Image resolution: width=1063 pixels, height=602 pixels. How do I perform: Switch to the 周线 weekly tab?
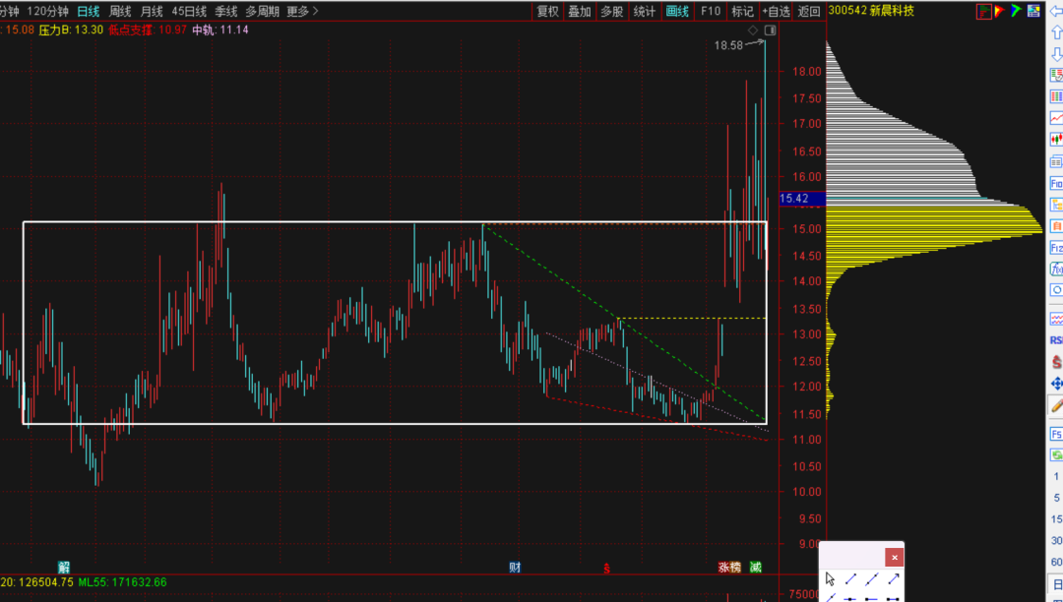click(120, 11)
